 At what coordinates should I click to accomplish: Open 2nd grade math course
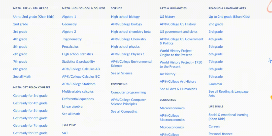(20, 24)
